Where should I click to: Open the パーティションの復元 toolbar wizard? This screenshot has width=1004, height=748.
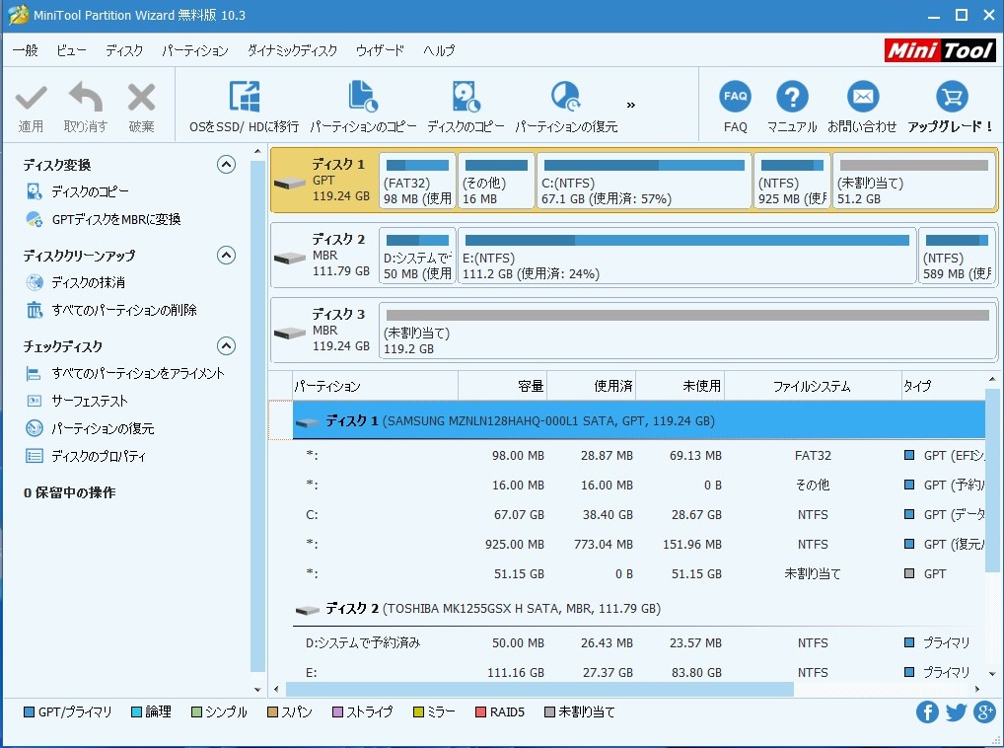tap(566, 98)
